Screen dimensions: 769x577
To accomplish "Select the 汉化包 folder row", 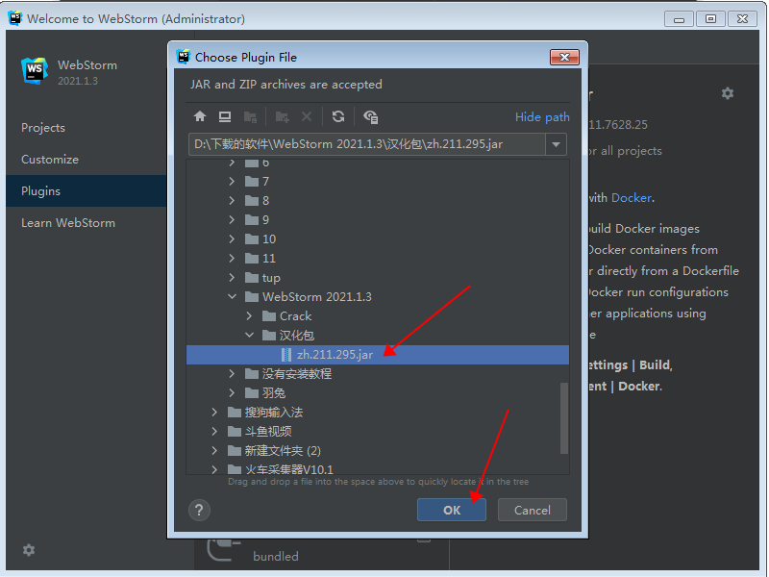I will [x=378, y=335].
